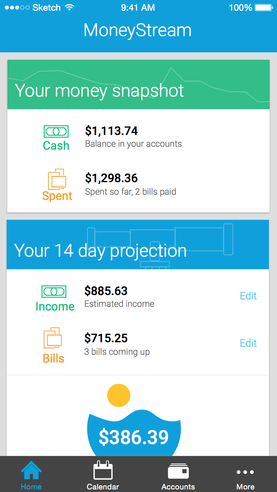Tap the 'Your money snapshot' banner

[x=138, y=85]
